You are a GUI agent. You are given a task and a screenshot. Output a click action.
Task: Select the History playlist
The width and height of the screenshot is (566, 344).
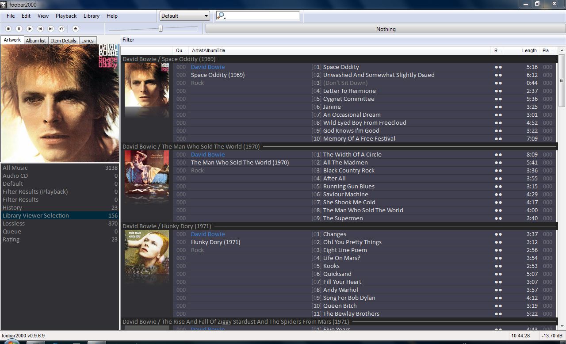[60, 207]
